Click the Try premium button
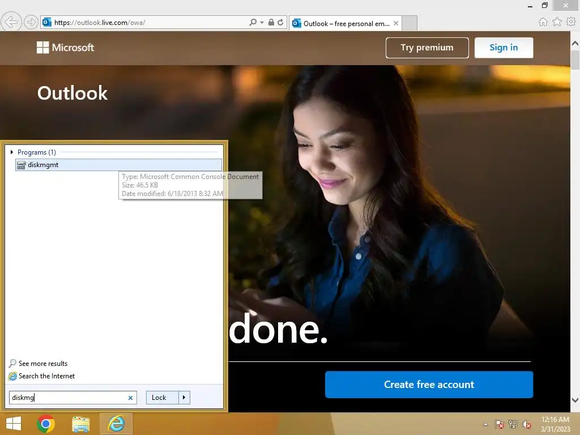Screen dimensions: 580x435 [427, 48]
